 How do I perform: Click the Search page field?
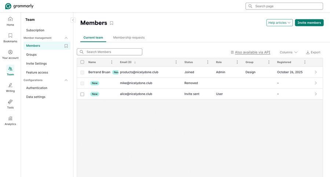[x=284, y=6]
